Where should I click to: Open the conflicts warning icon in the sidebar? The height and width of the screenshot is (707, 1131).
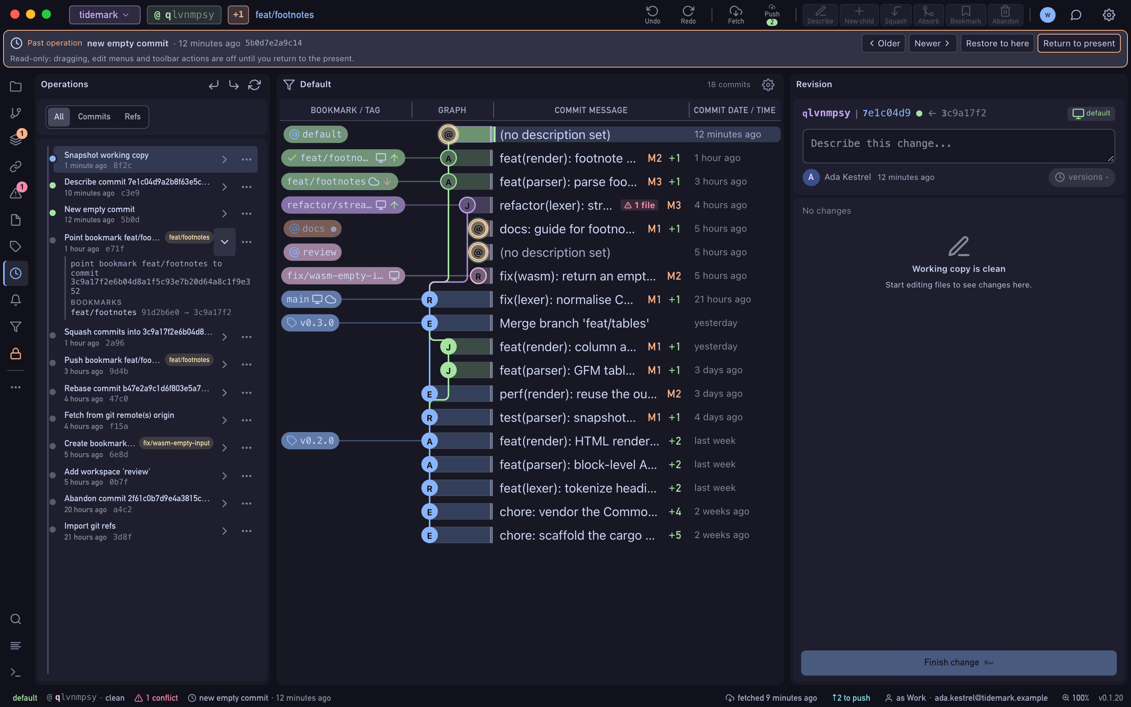[x=16, y=193]
